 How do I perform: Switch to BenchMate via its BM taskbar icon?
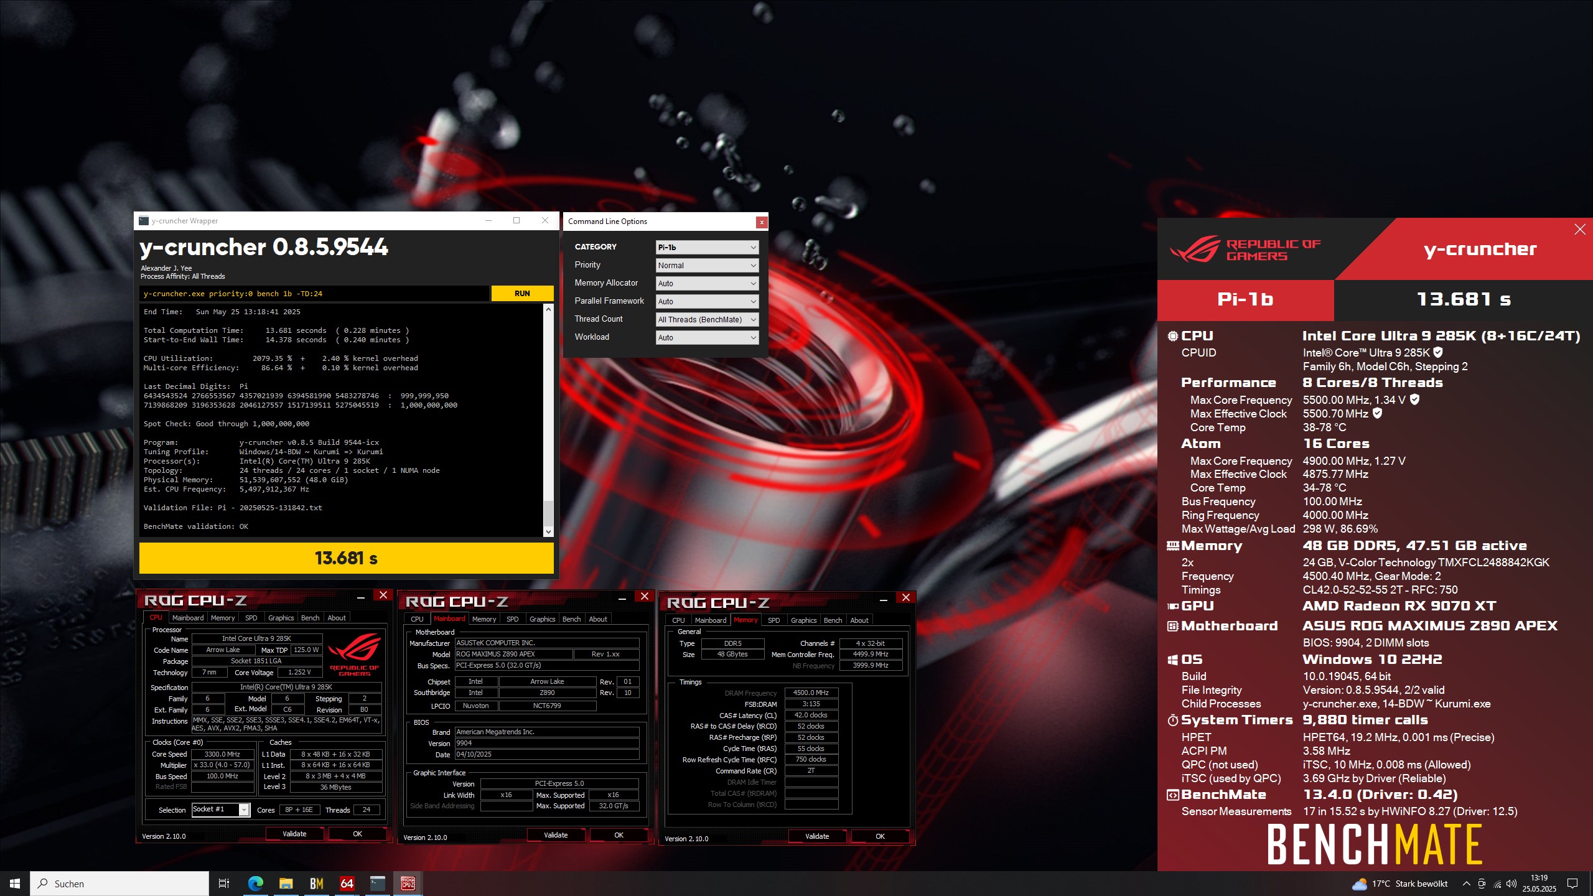316,884
